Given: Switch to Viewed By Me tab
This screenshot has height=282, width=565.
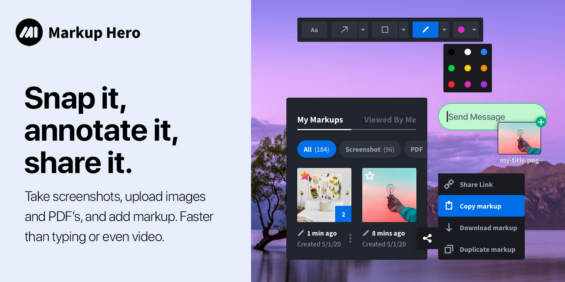Looking at the screenshot, I should [x=390, y=120].
